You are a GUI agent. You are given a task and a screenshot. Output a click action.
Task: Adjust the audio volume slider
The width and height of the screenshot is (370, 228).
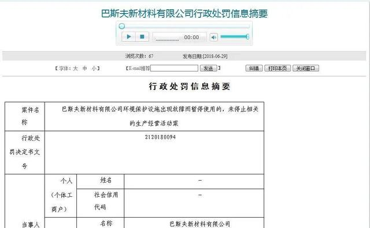click(x=235, y=36)
